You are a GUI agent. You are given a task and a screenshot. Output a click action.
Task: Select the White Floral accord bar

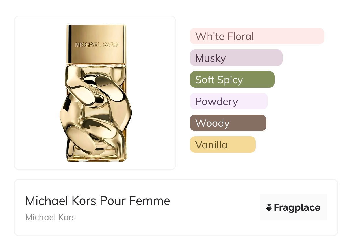(257, 36)
